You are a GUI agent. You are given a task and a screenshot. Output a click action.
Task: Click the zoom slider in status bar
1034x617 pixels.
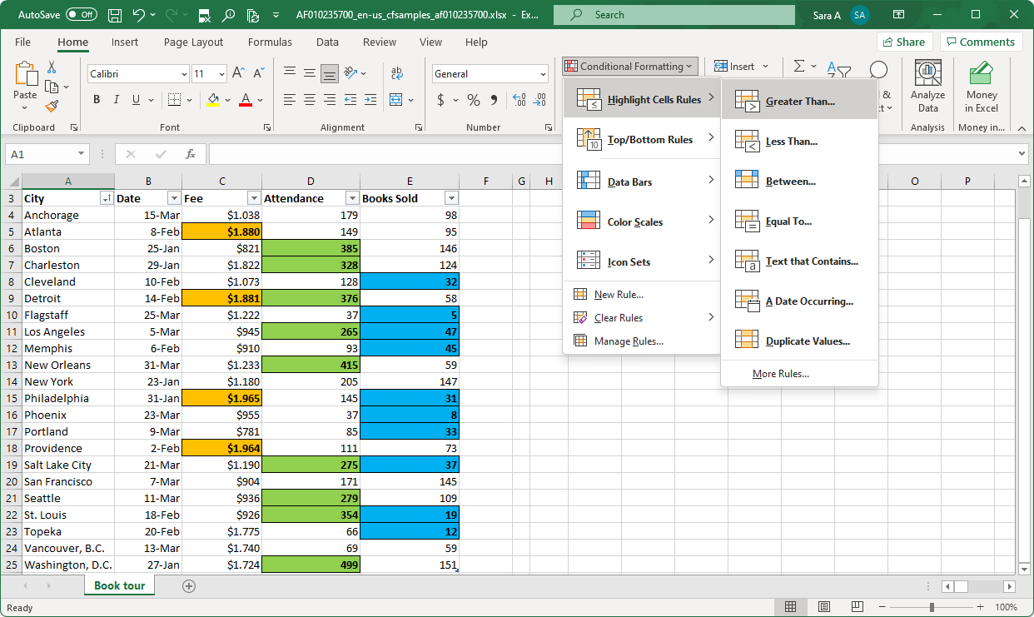[x=931, y=607]
